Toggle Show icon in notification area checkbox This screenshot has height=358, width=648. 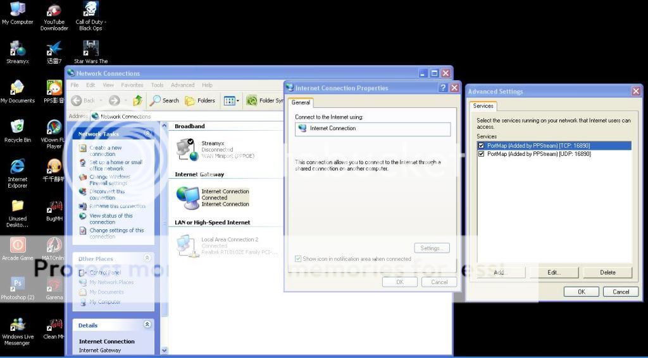(299, 259)
